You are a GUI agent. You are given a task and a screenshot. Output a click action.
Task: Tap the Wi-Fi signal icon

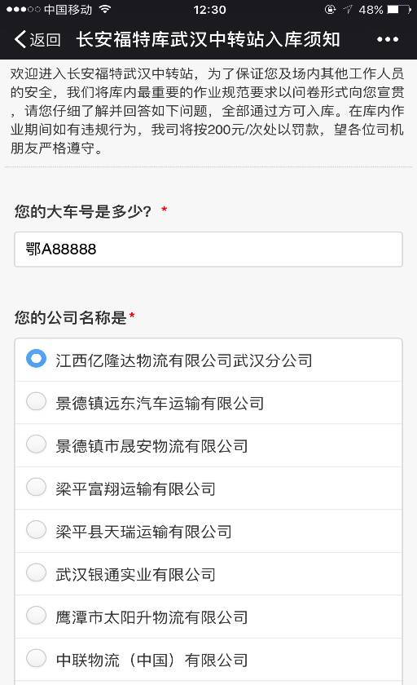coord(105,9)
